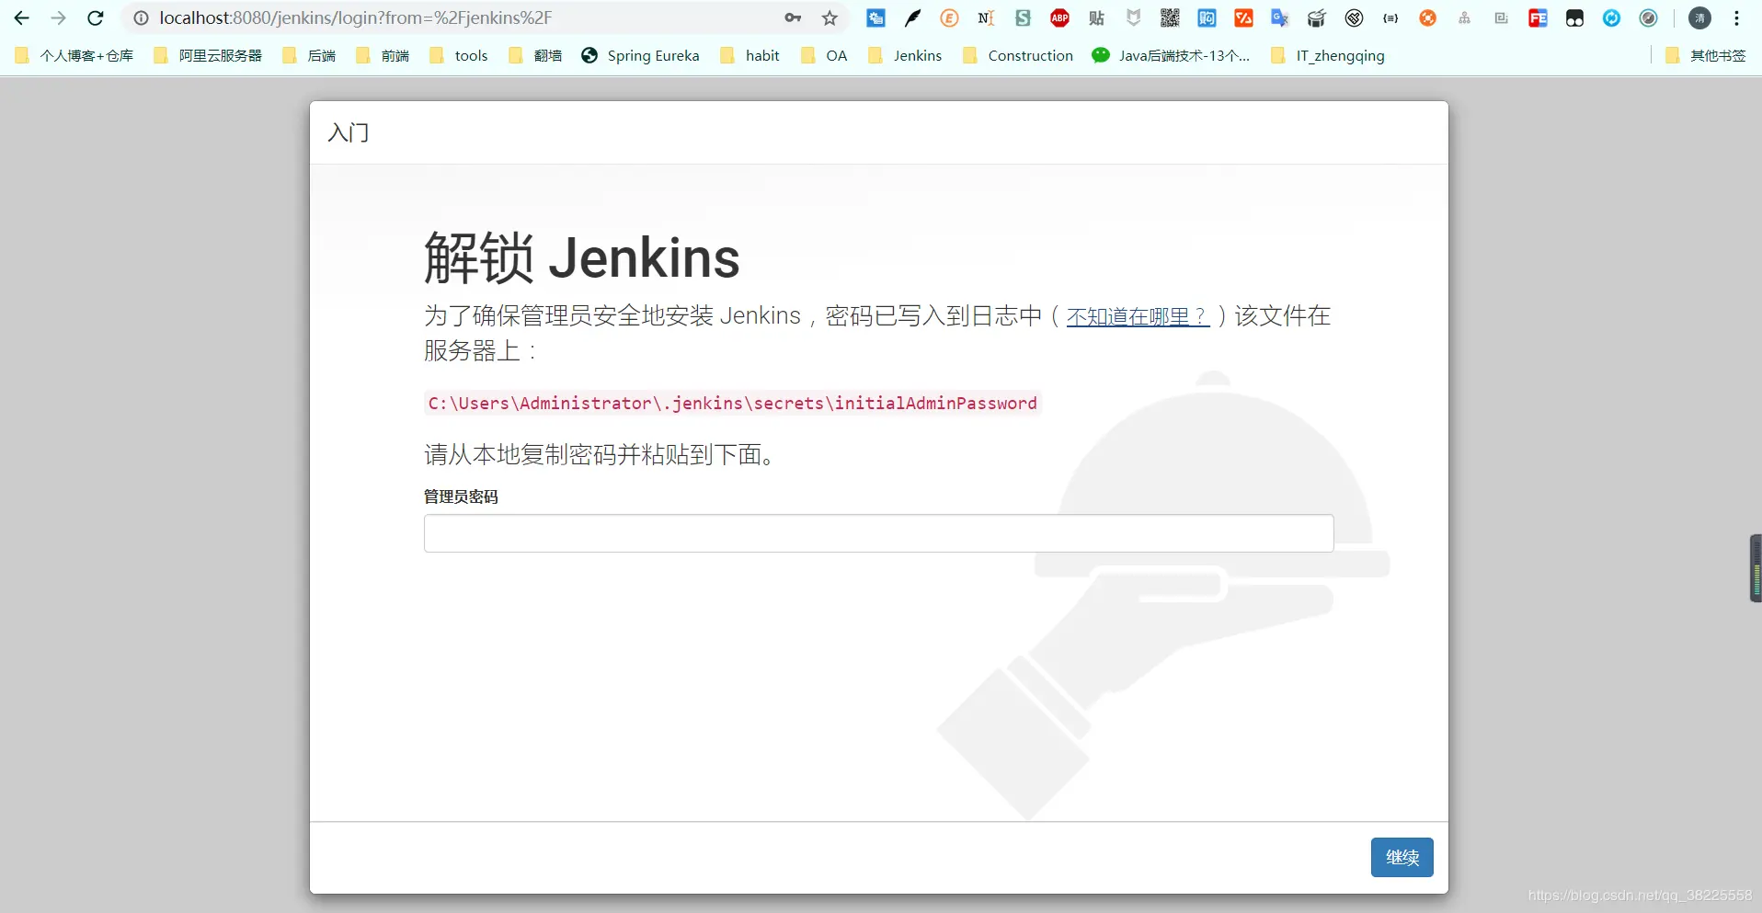Open the 阿里云服务器 bookmark folder
1762x913 pixels.
click(x=208, y=55)
